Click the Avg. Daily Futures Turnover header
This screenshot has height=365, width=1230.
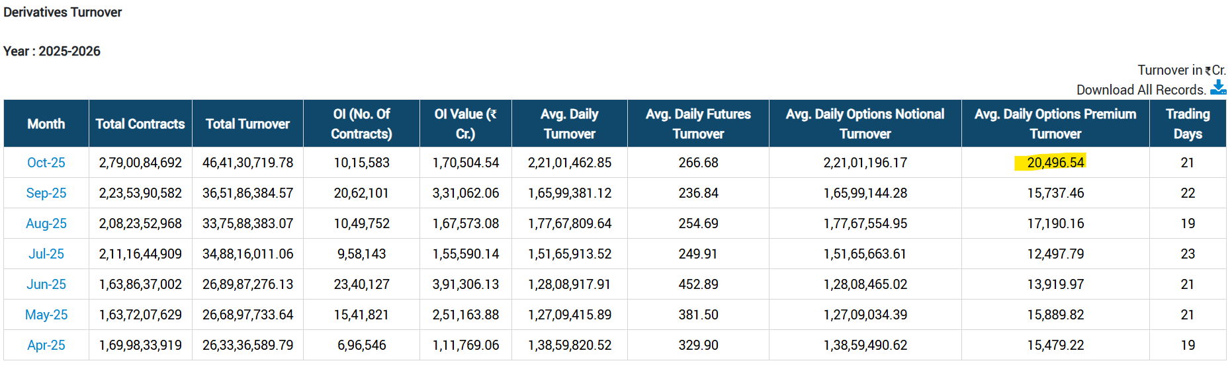click(698, 124)
